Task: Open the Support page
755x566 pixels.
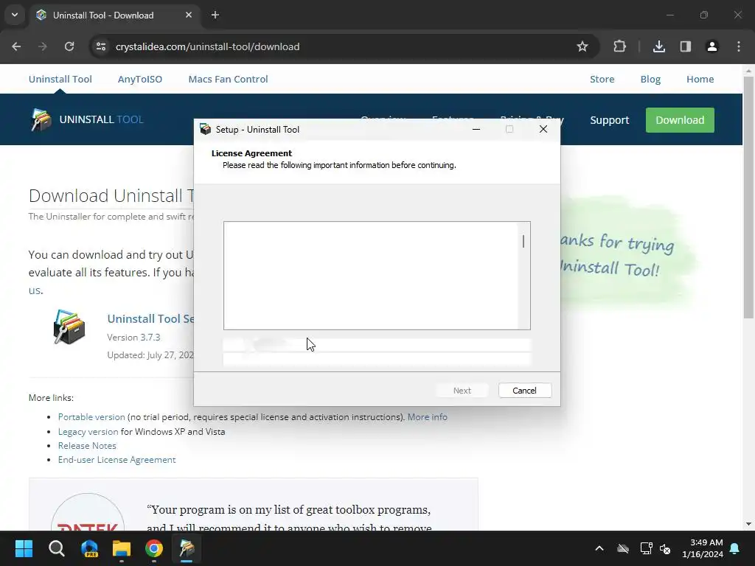Action: click(610, 120)
